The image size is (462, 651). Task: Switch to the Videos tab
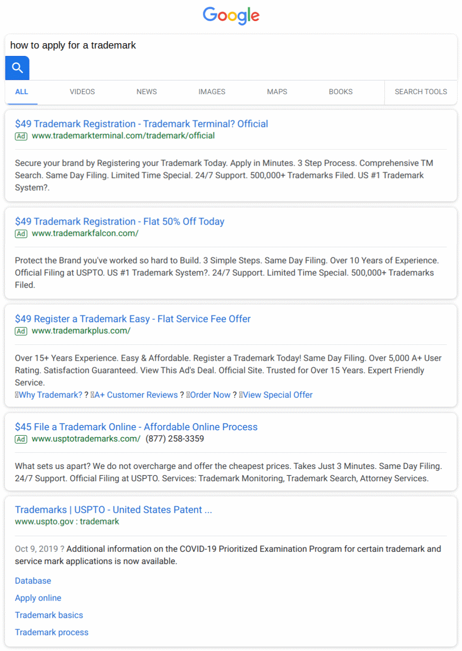pos(82,92)
